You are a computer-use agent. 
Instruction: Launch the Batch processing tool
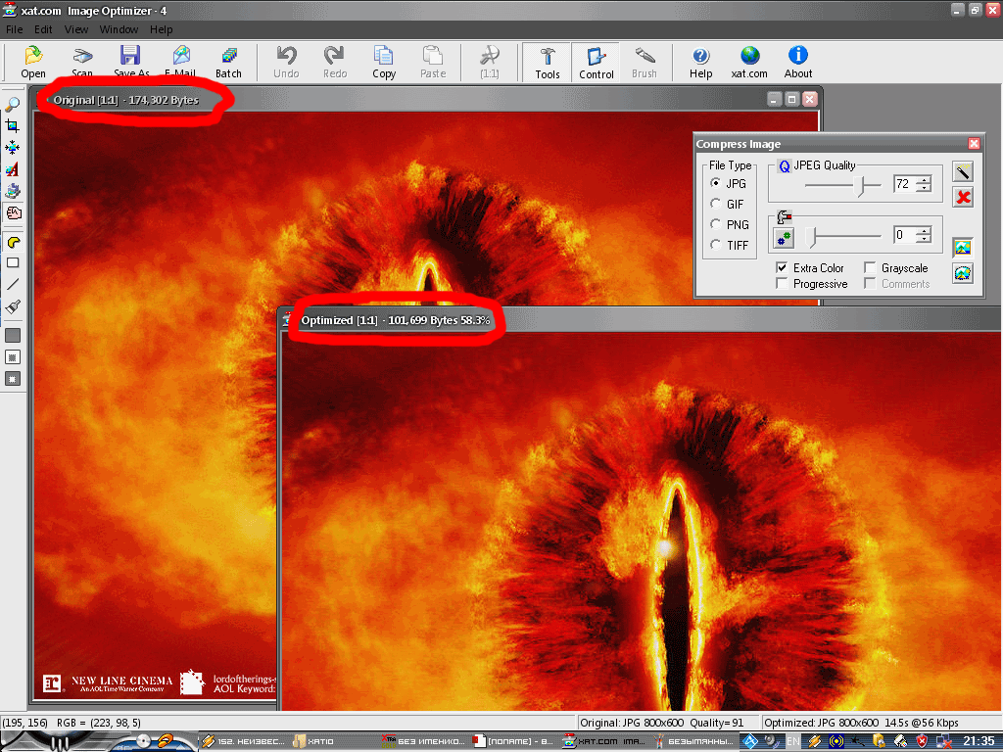coord(228,62)
